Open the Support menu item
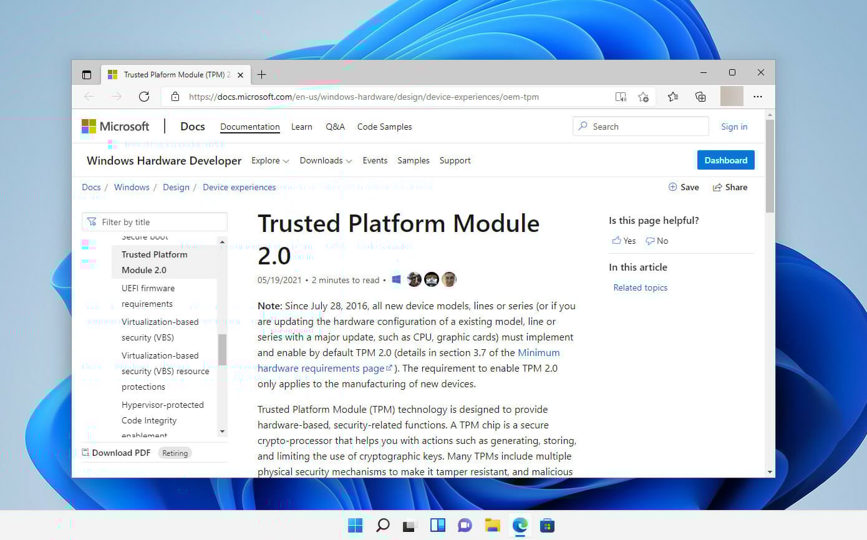 click(x=455, y=160)
